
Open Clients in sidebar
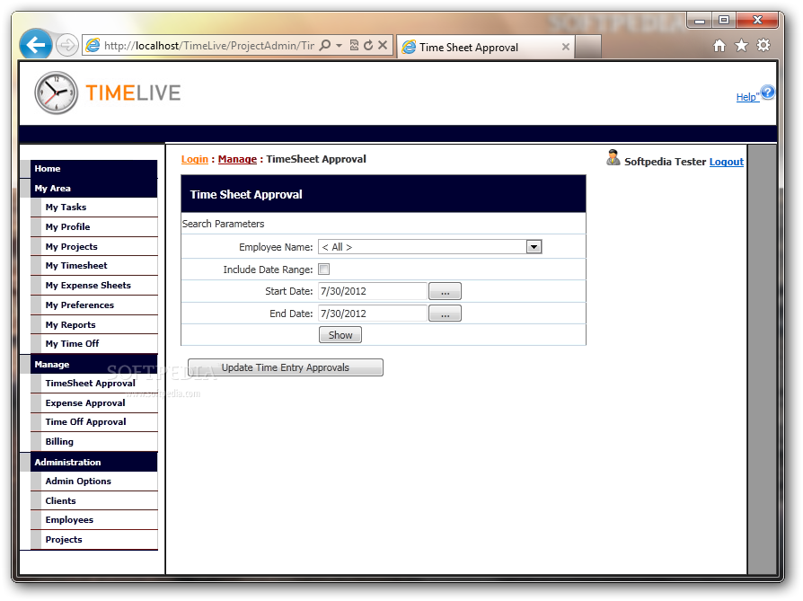pyautogui.click(x=93, y=501)
